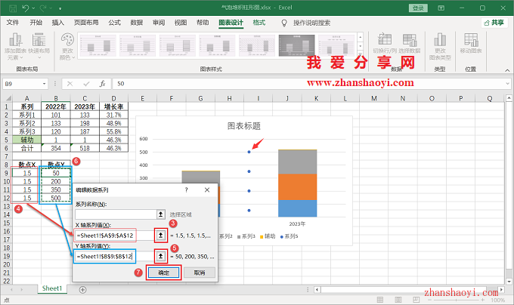This screenshot has height=305, width=514.
Task: Switch to Normal view icon
Action: [380, 300]
